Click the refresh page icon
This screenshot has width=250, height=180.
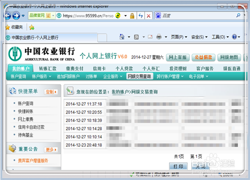pos(141,16)
